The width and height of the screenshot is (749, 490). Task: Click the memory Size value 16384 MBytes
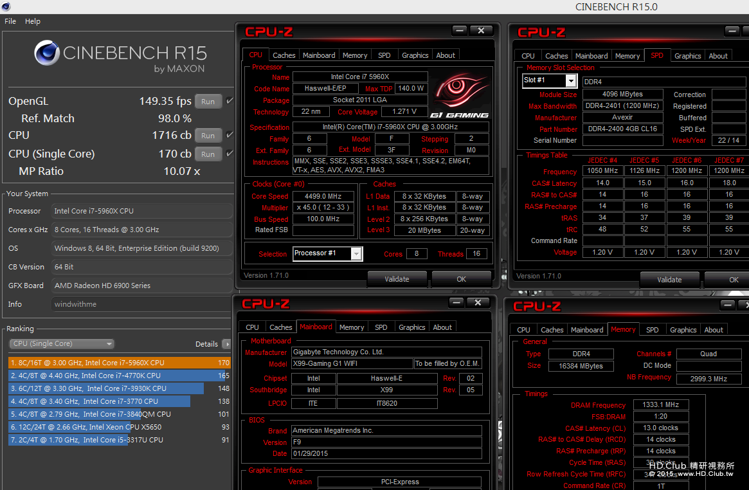(x=581, y=367)
